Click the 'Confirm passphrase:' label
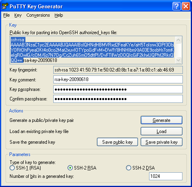Screen dimensions: 192x187 [x=28, y=99]
